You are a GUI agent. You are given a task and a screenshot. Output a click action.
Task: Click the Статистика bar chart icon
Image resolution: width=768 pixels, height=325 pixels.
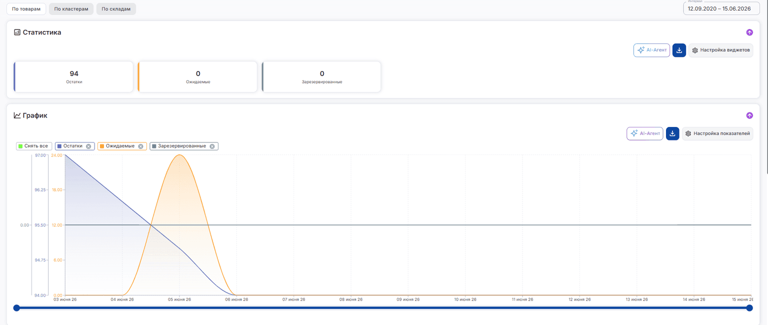pyautogui.click(x=17, y=32)
